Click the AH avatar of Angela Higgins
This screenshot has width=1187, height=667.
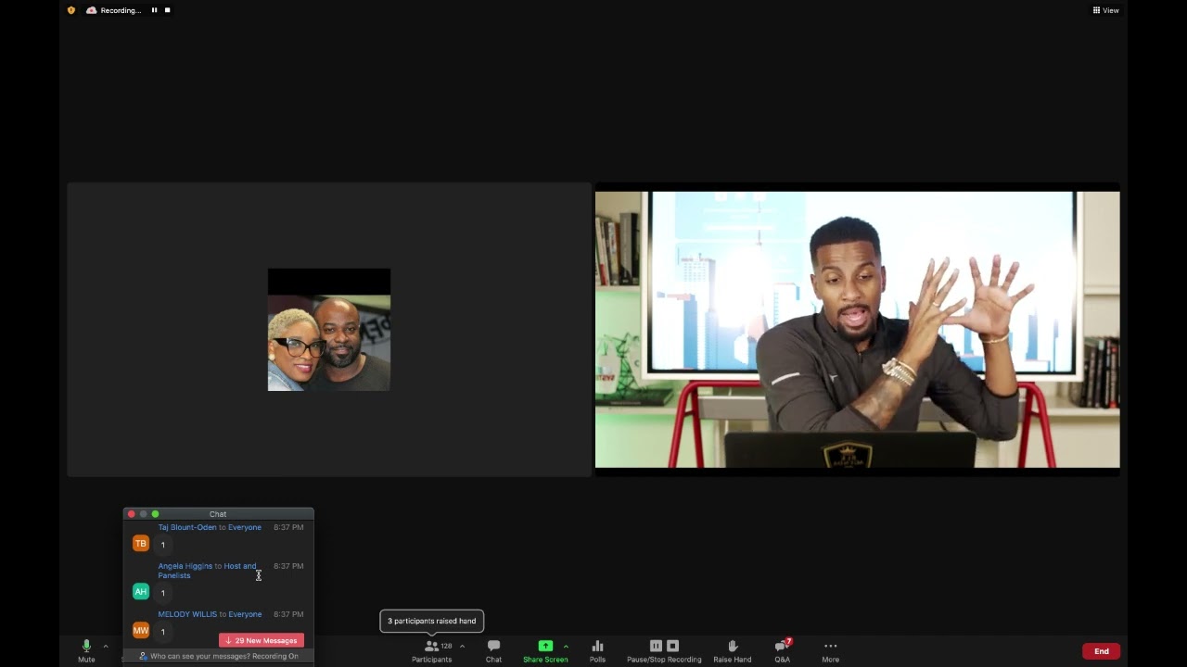pos(141,592)
